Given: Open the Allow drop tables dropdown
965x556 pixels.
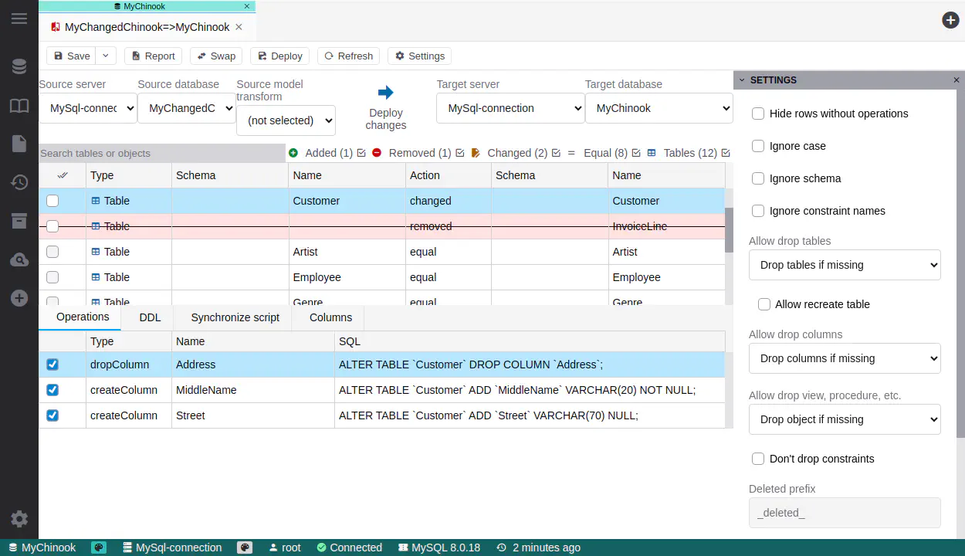Looking at the screenshot, I should click(x=845, y=265).
